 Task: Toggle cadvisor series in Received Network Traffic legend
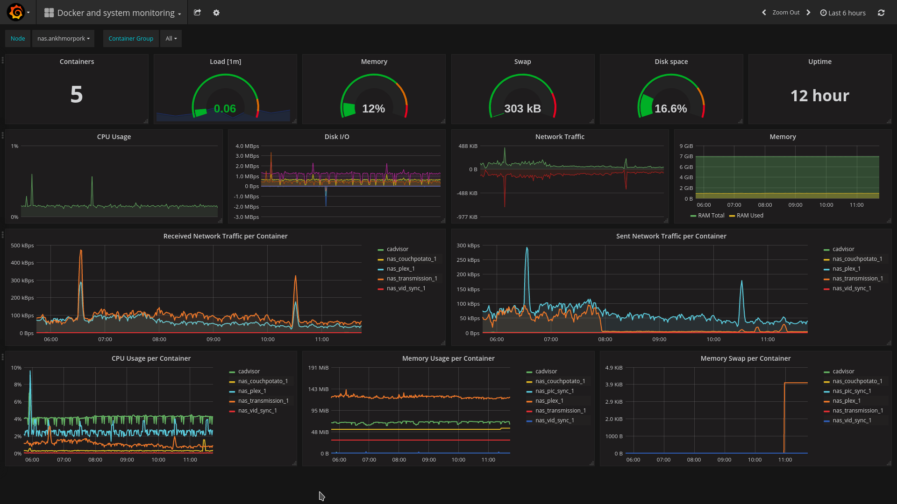[x=397, y=249]
